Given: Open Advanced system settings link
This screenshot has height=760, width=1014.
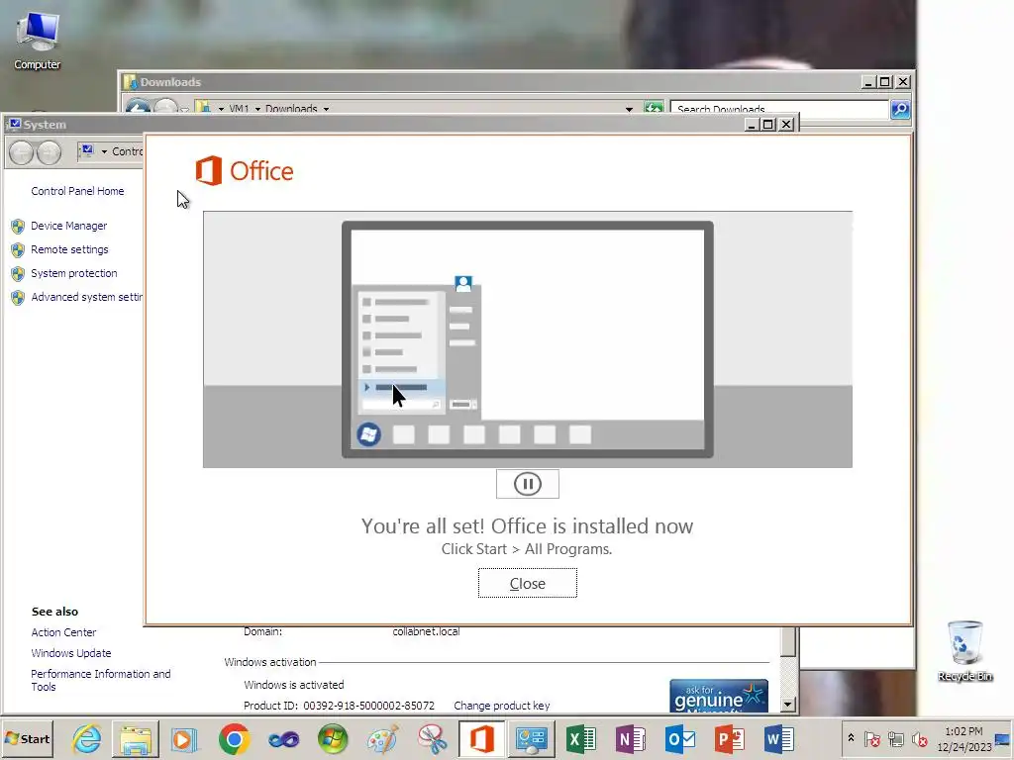Looking at the screenshot, I should pos(87,297).
